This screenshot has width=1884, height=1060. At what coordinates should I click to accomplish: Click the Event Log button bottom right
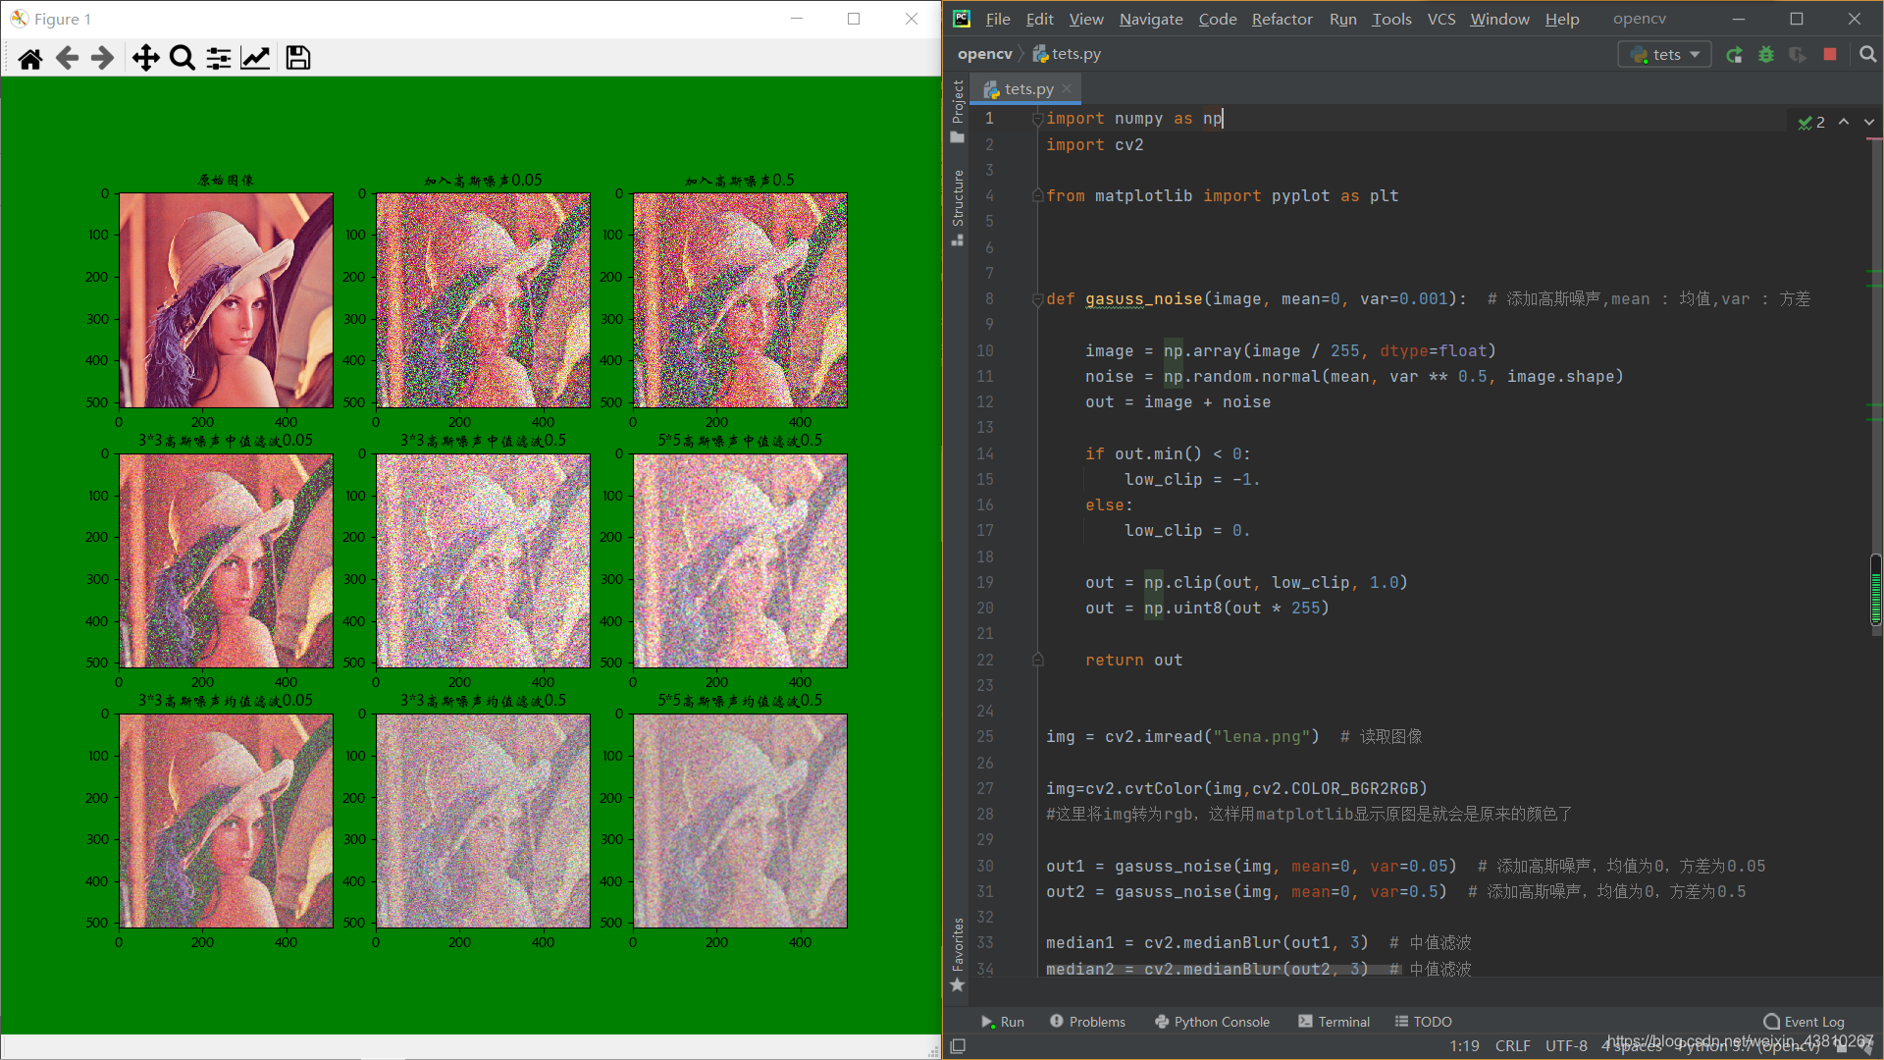pos(1805,1021)
